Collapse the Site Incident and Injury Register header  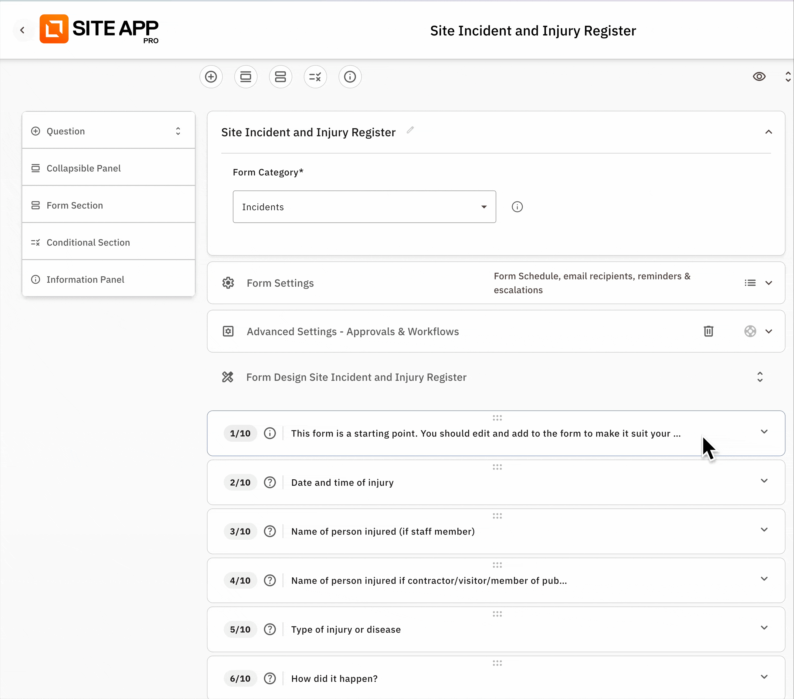point(769,132)
